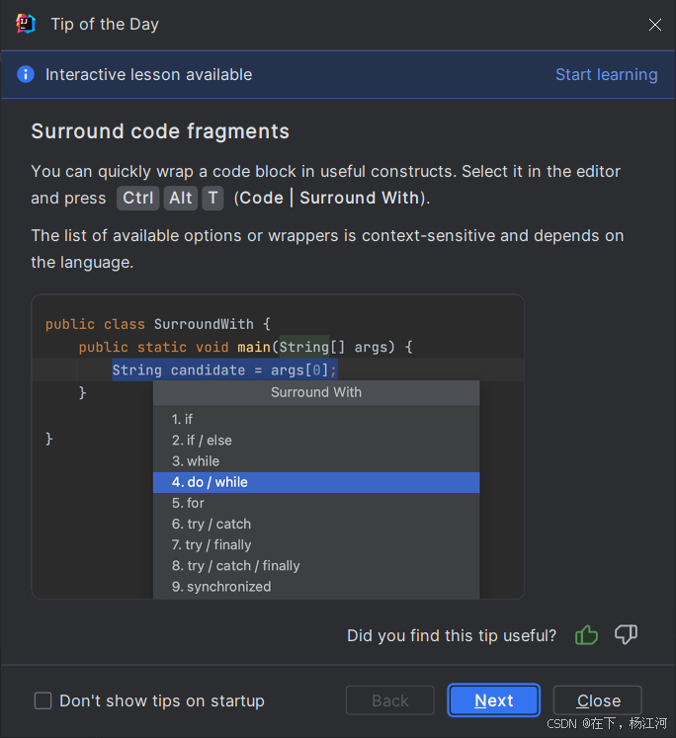
Task: Open the Start learning link
Action: click(606, 75)
